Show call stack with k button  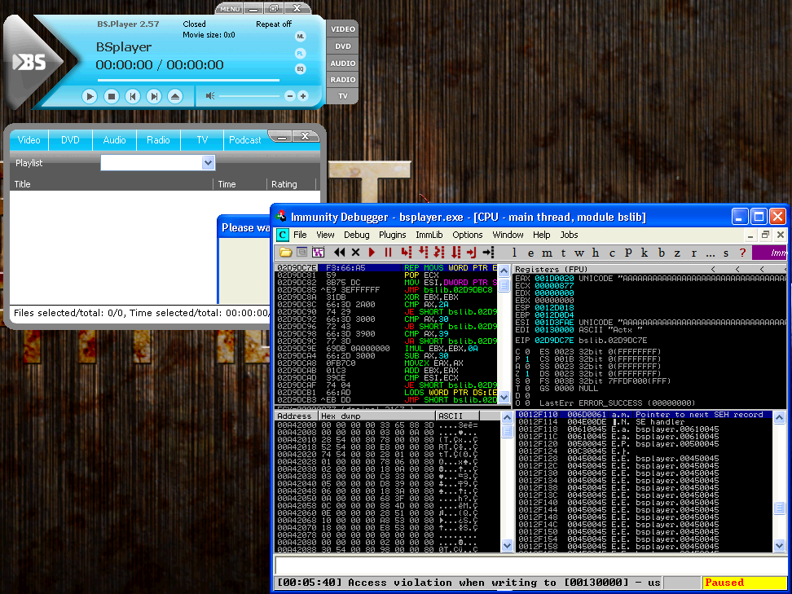(x=645, y=253)
